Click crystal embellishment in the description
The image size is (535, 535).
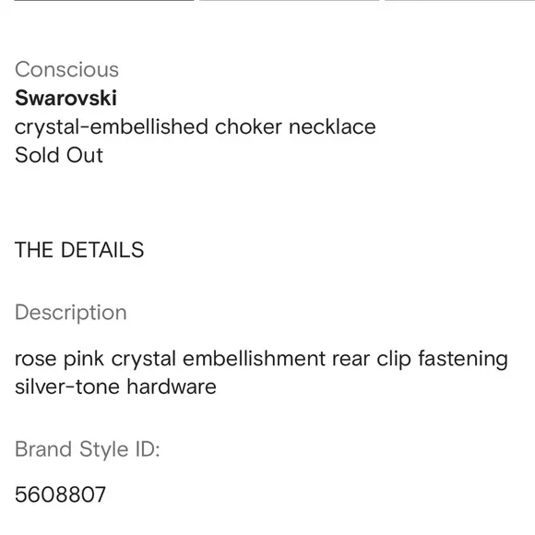(x=219, y=359)
